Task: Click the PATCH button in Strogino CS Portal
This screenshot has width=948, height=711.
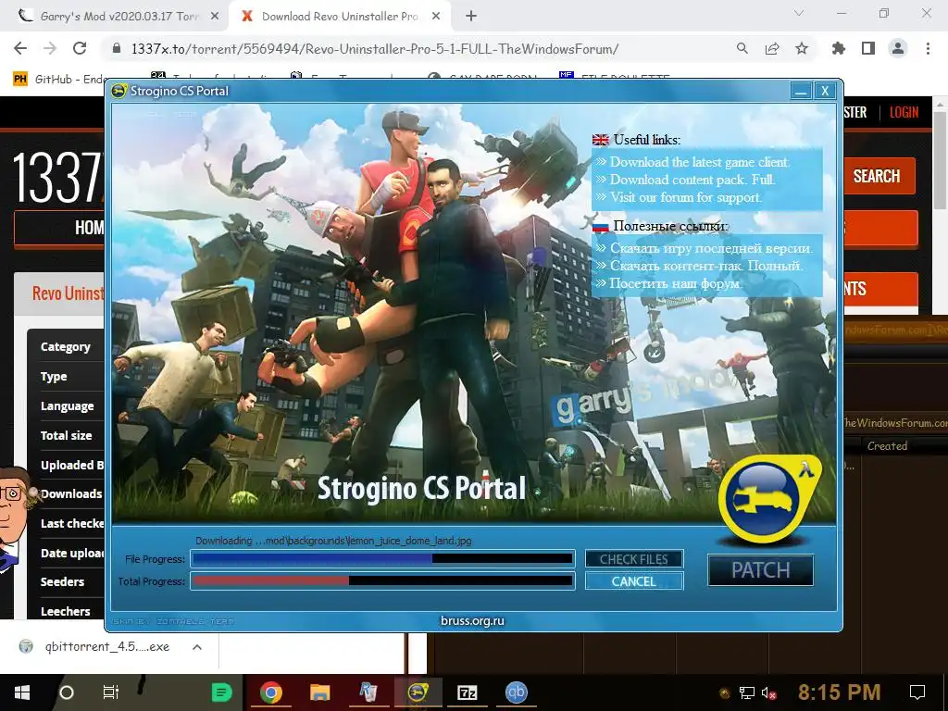Action: click(761, 570)
